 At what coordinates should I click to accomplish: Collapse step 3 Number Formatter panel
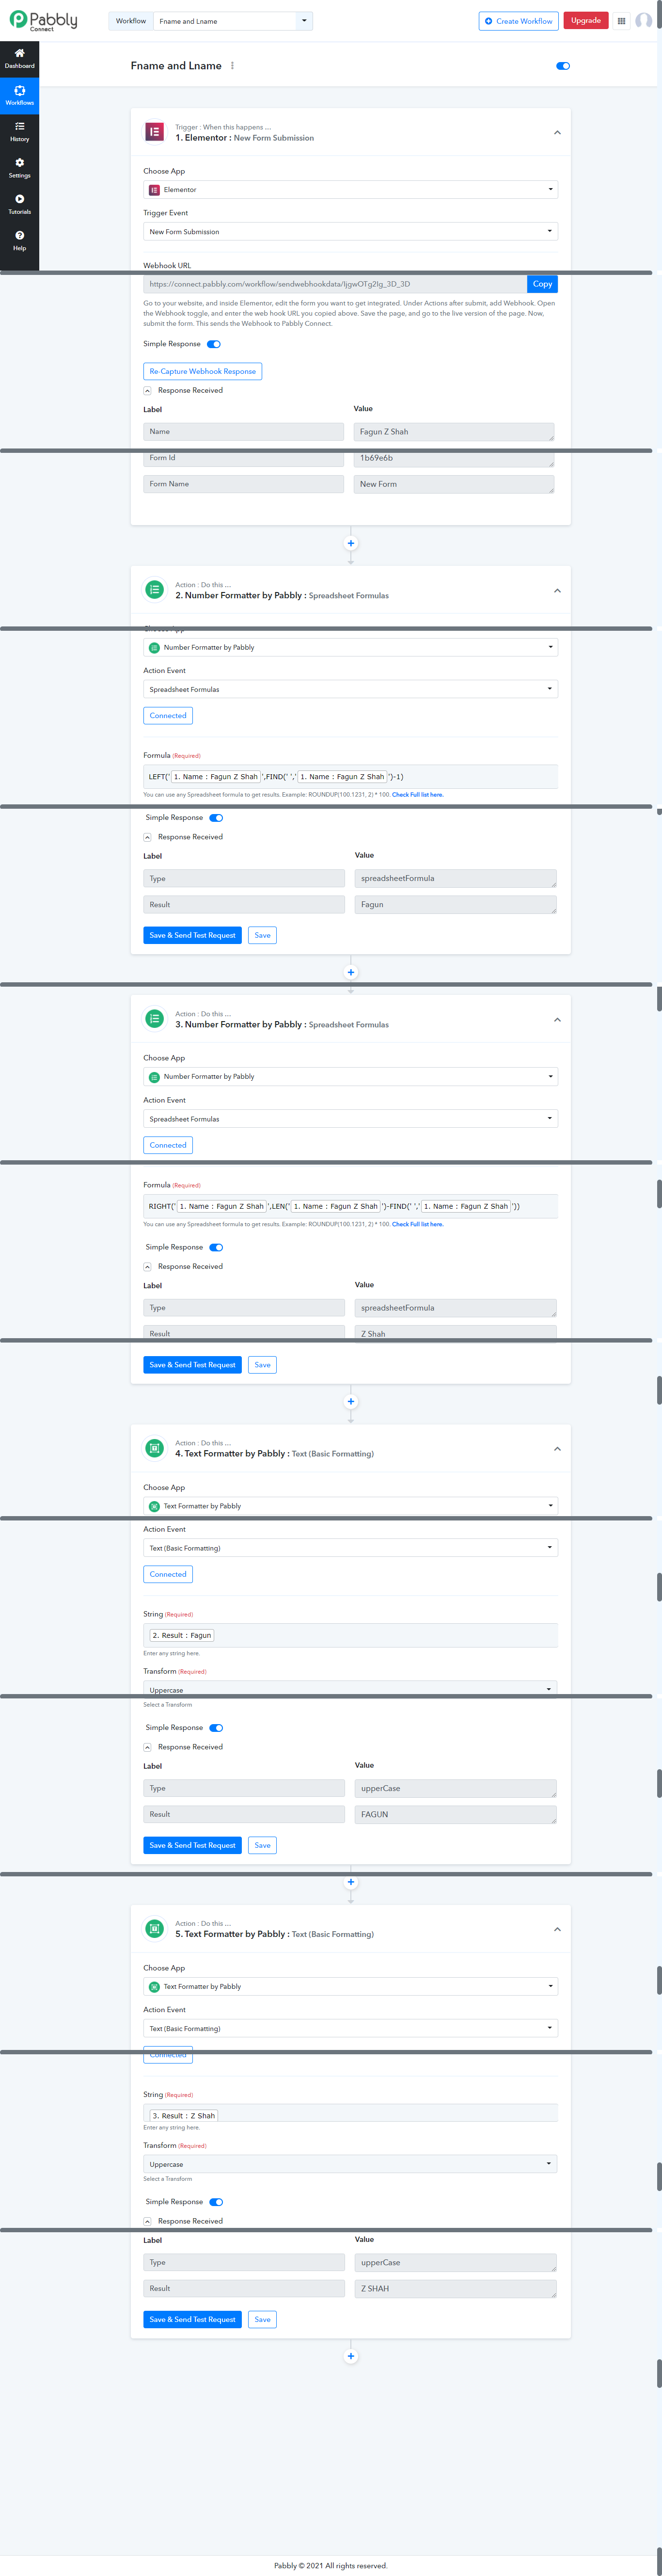(557, 1019)
